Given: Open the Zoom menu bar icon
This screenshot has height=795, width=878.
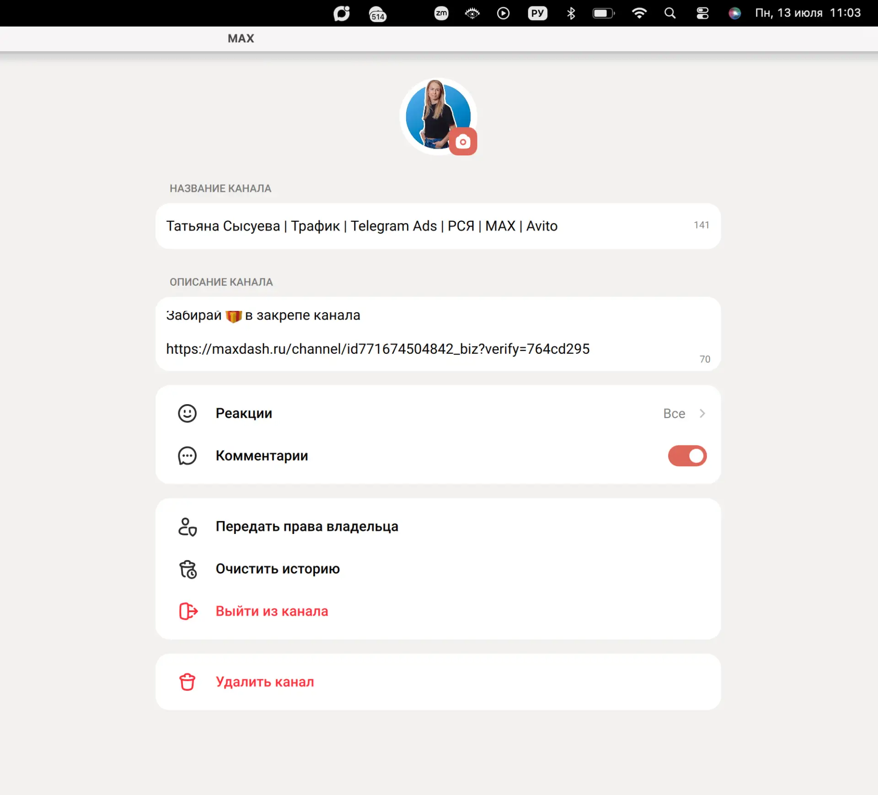Looking at the screenshot, I should pyautogui.click(x=441, y=13).
